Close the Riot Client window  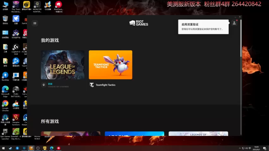click(x=240, y=17)
